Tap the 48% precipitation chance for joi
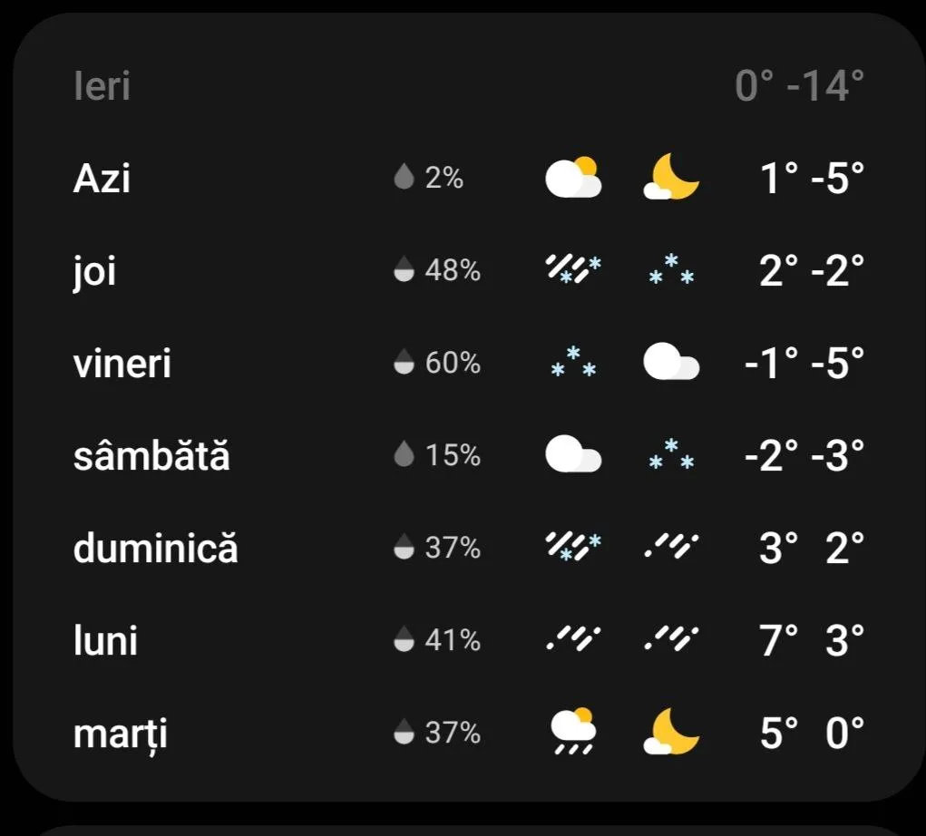 453,270
